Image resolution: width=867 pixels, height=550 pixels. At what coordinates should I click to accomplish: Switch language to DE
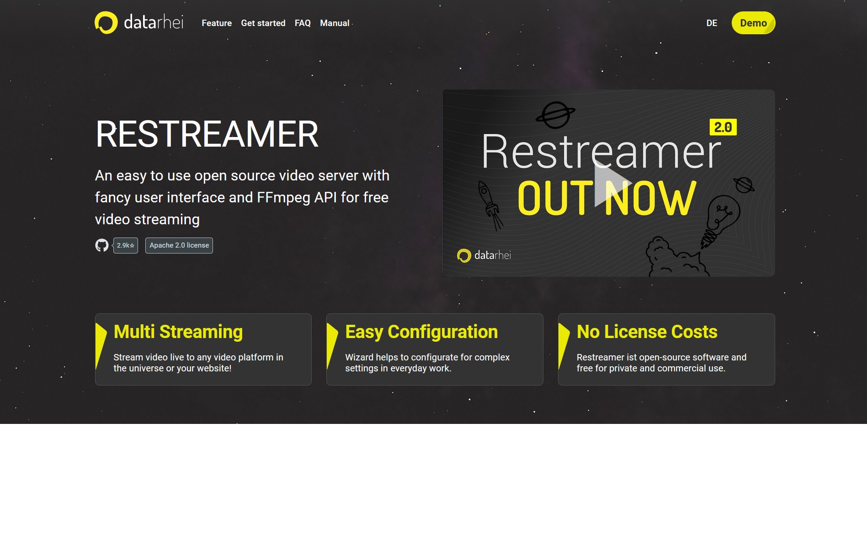point(712,23)
